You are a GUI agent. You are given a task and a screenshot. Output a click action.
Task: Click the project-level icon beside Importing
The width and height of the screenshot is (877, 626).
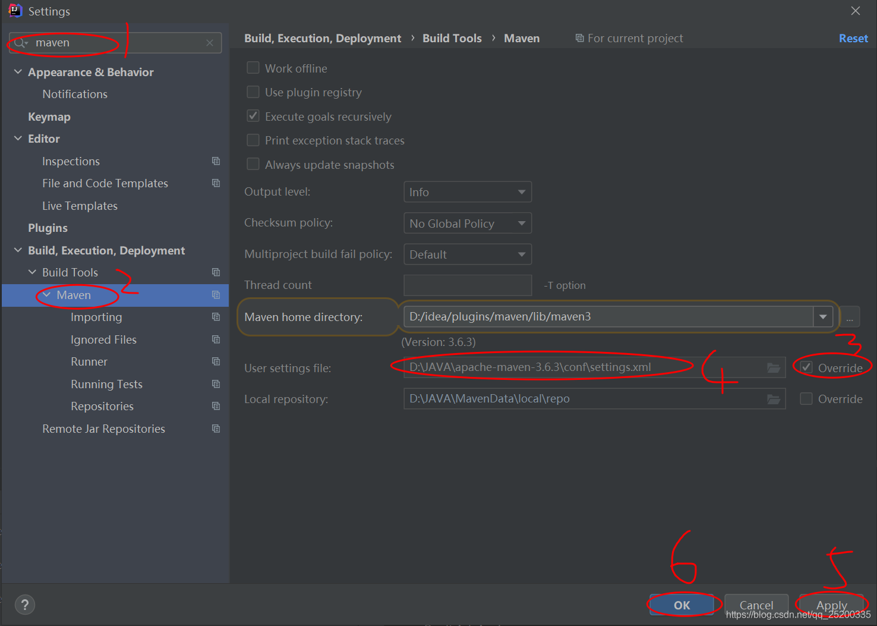[x=216, y=317]
